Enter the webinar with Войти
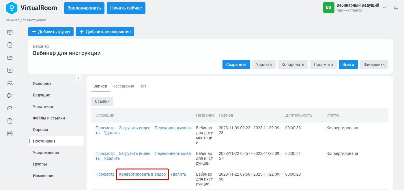Screen dimensions: 404x190 (348, 64)
